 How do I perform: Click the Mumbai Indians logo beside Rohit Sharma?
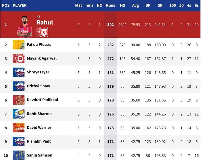(19, 114)
